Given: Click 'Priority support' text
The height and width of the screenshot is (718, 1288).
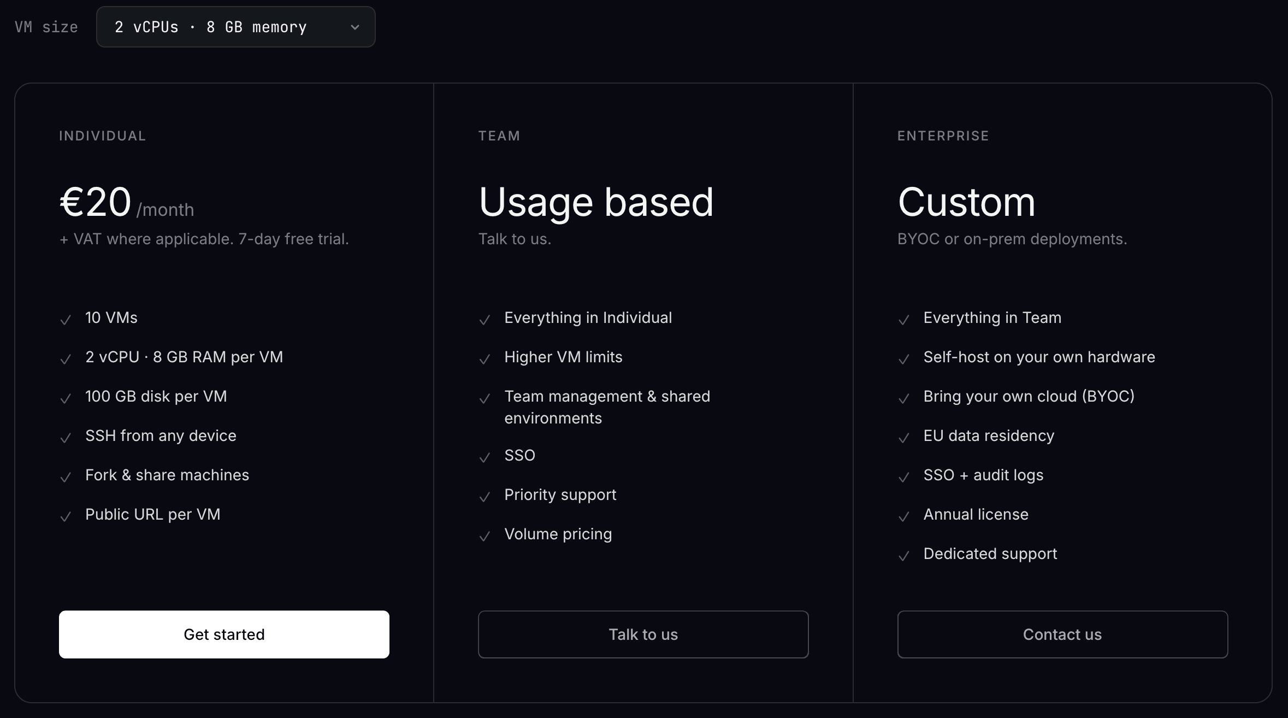Looking at the screenshot, I should click(560, 495).
